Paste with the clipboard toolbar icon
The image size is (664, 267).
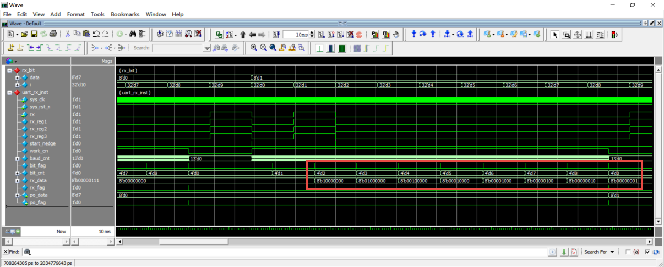[x=86, y=34]
